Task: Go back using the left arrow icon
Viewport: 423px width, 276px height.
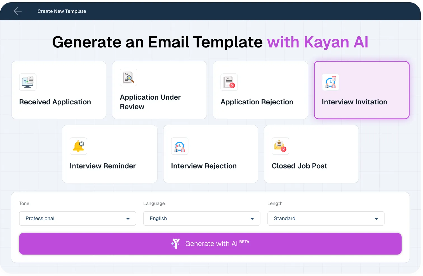Action: tap(18, 11)
